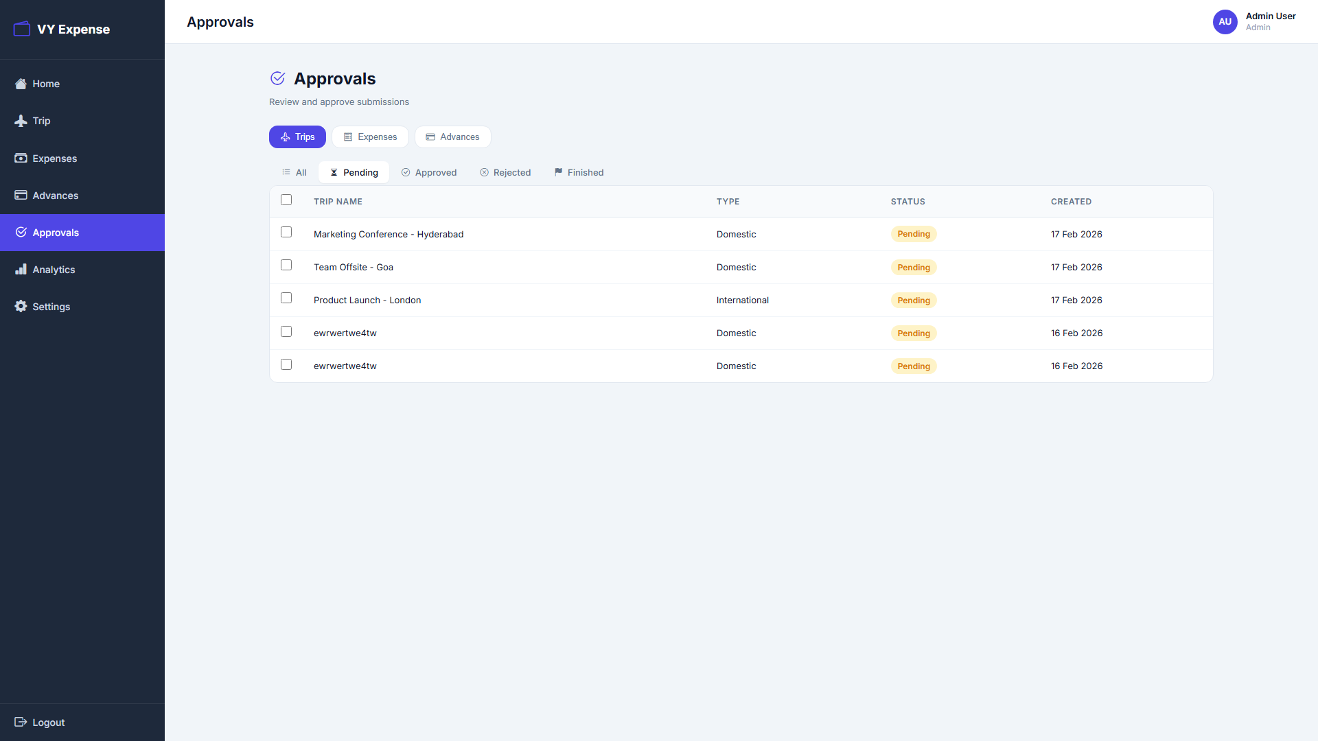The width and height of the screenshot is (1318, 741).
Task: Select the Trip icon in the sidebar
Action: 20,120
